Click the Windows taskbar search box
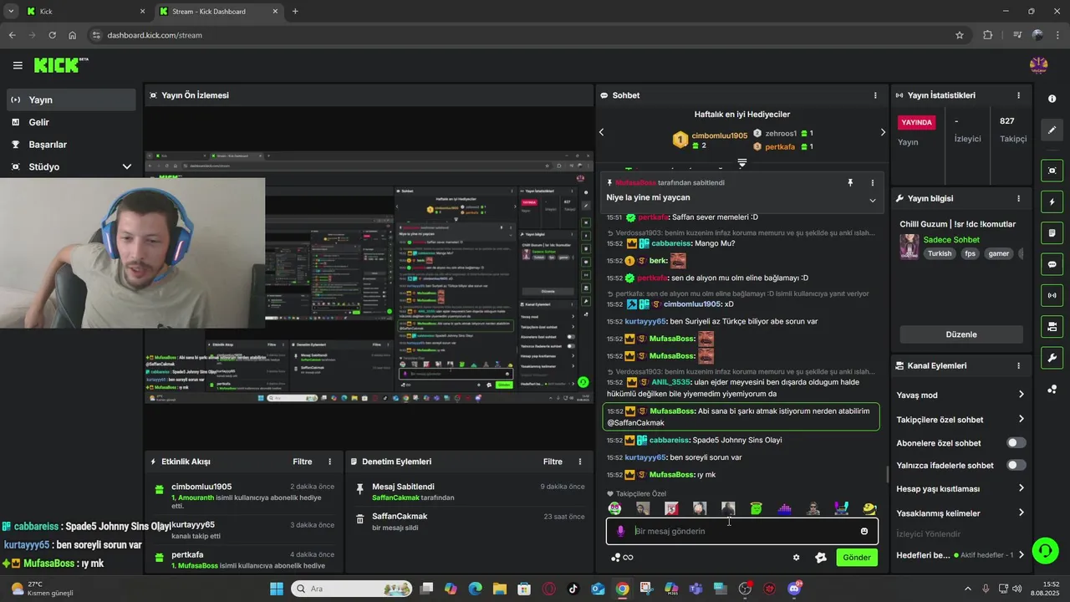 click(351, 589)
